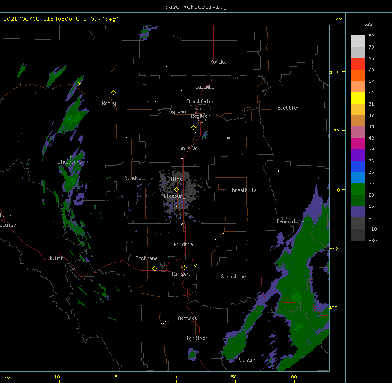Image resolution: width=392 pixels, height=383 pixels.
Task: Click the HighRiver label
Action: pos(196,338)
